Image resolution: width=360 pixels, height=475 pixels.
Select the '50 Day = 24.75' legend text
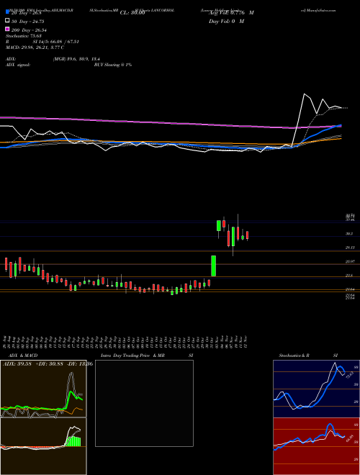[x=28, y=22]
